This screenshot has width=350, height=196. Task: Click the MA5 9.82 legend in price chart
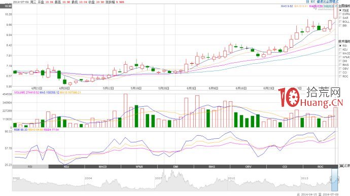click(287, 6)
